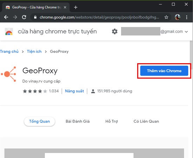Viewport: 193px width, 158px height.
Task: Open a new tab with the plus button
Action: [x=75, y=7]
